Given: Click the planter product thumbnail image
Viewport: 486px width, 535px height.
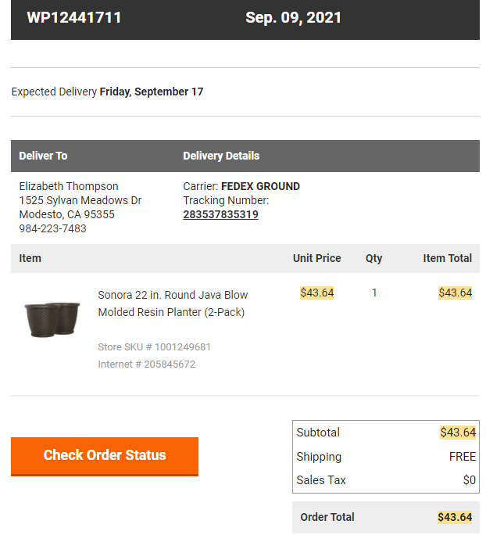Looking at the screenshot, I should click(52, 319).
